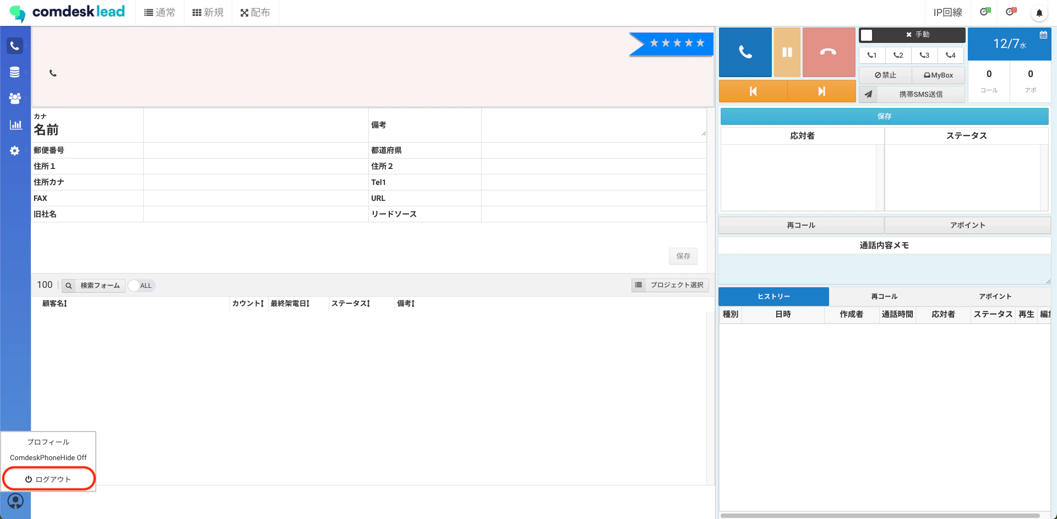Select phone line 2
This screenshot has height=519, width=1057.
(x=898, y=55)
